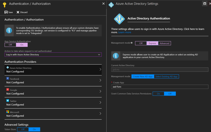The image size is (211, 132).
Task: Set Token Store to Off
Action: point(23,129)
